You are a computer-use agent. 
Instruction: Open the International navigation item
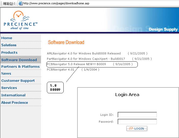13,95
